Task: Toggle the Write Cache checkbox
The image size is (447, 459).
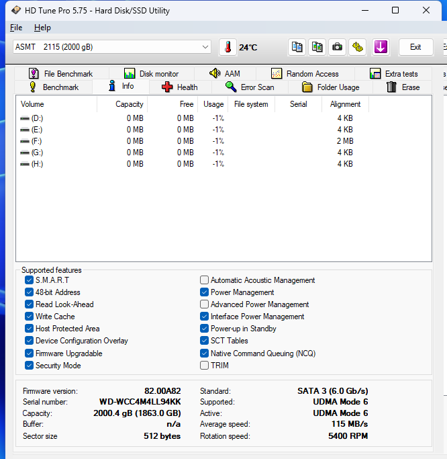Action: (30, 317)
